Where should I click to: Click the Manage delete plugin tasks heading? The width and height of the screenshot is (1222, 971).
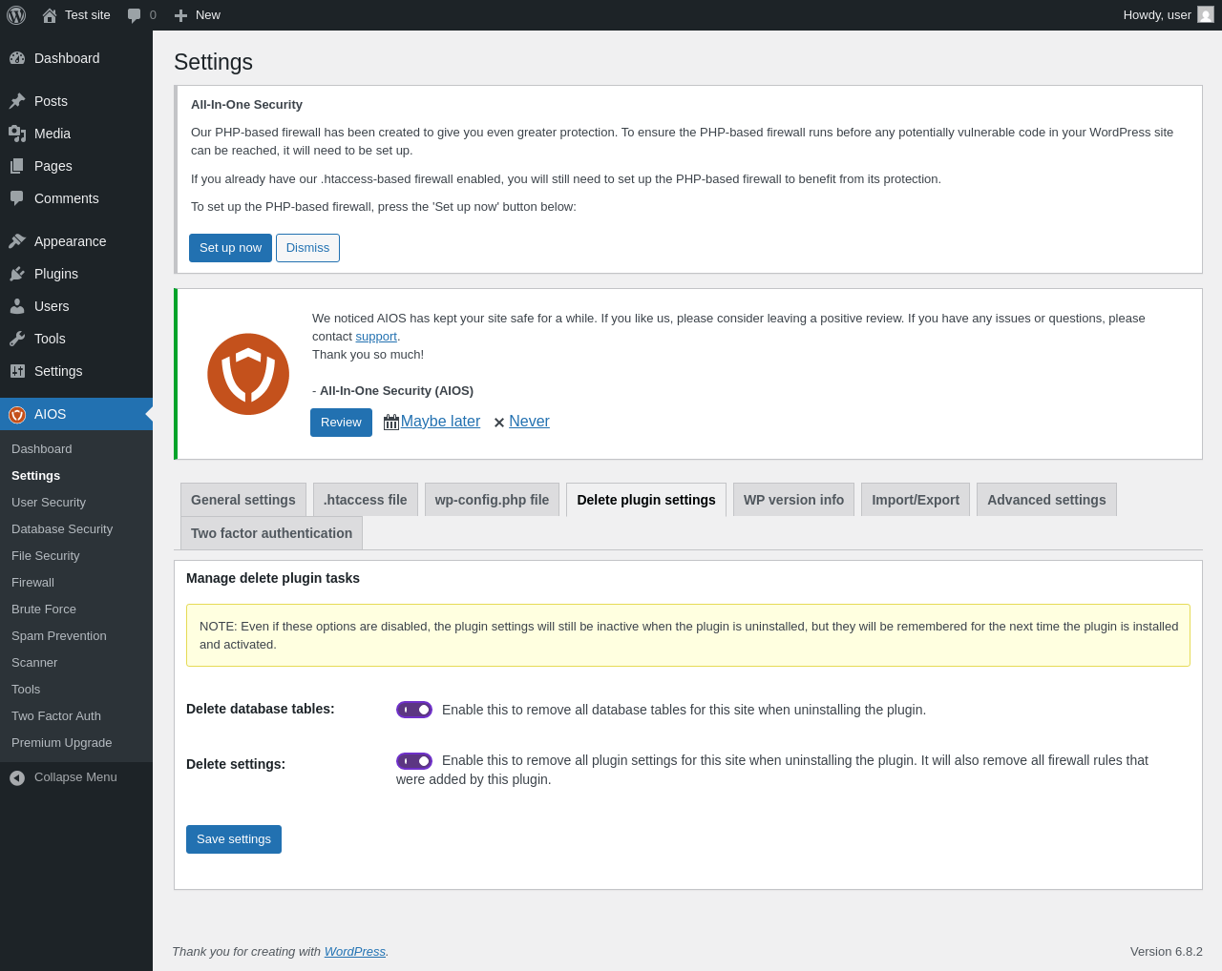[x=273, y=578]
